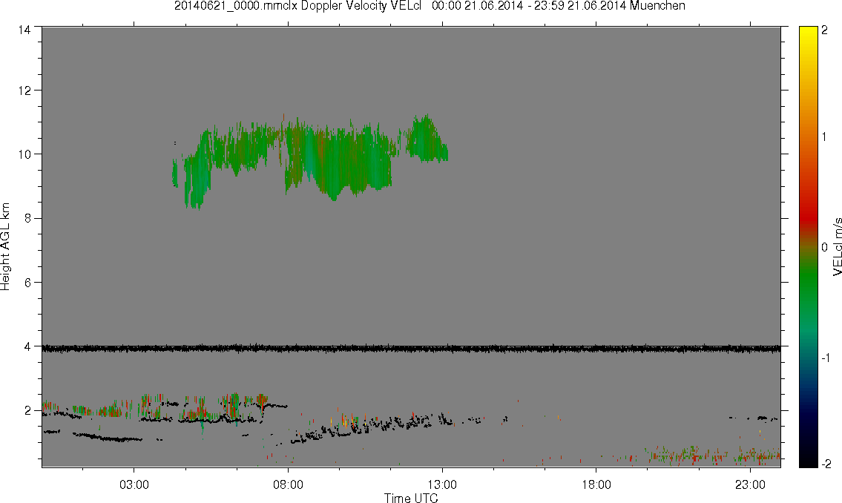The height and width of the screenshot is (503, 842).
Task: Click the '08:00' time axis label
Action: pos(288,484)
